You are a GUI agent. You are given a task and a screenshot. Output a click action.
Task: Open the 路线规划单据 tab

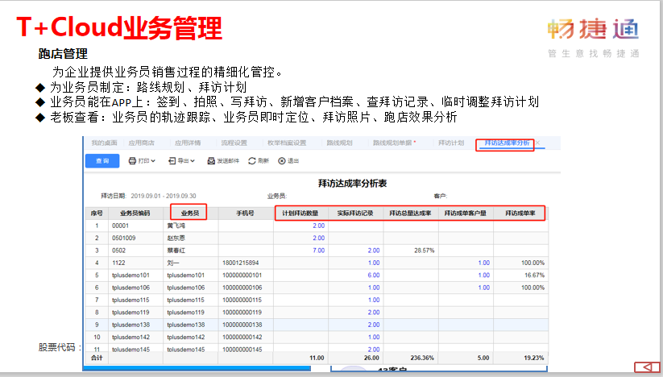pos(392,143)
